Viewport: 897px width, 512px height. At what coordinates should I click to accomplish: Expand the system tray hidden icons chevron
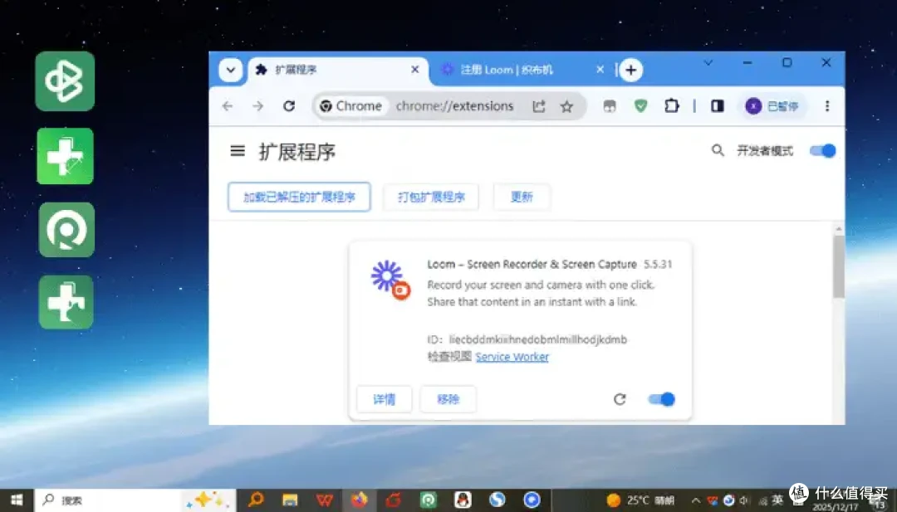pos(696,500)
